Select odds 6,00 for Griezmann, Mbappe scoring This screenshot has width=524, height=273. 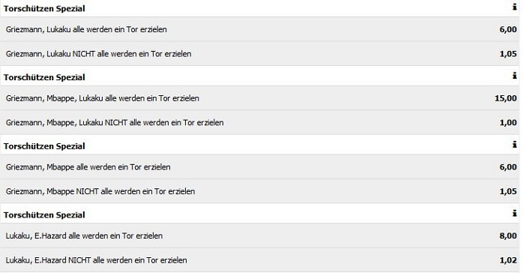[x=508, y=167]
